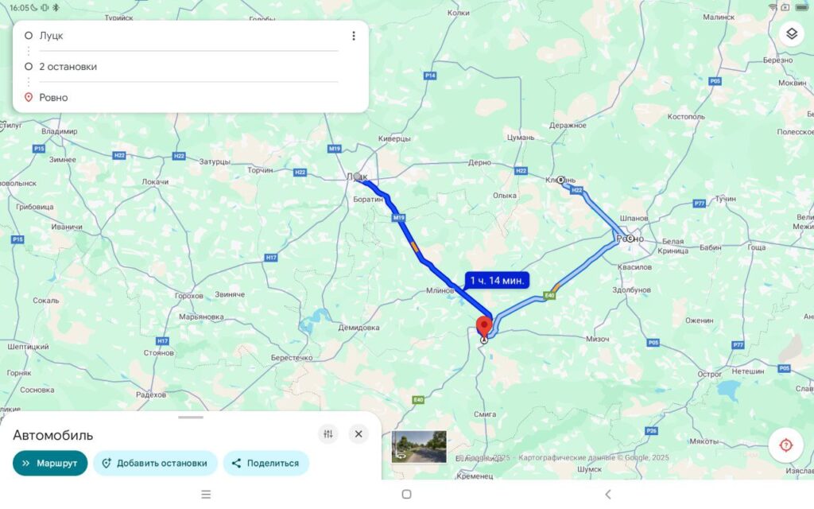This screenshot has width=814, height=509.
Task: Tap the three-dot options menu
Action: tap(354, 35)
